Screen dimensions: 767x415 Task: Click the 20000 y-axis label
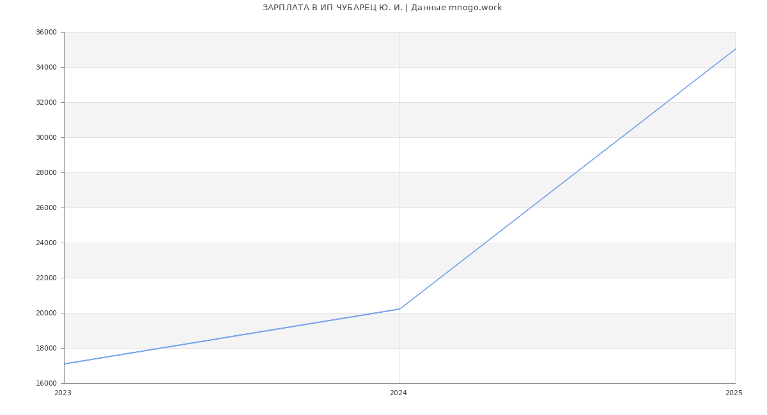(46, 313)
